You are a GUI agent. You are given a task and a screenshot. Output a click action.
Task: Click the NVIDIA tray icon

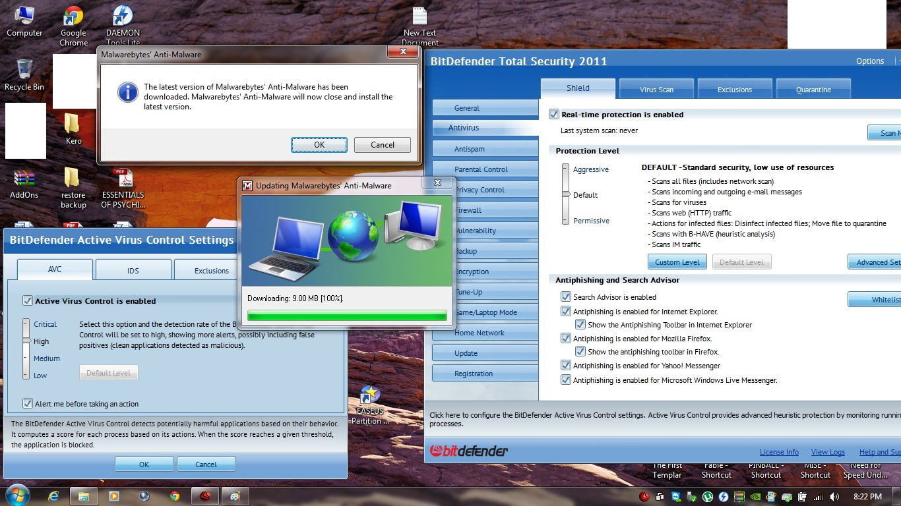755,497
